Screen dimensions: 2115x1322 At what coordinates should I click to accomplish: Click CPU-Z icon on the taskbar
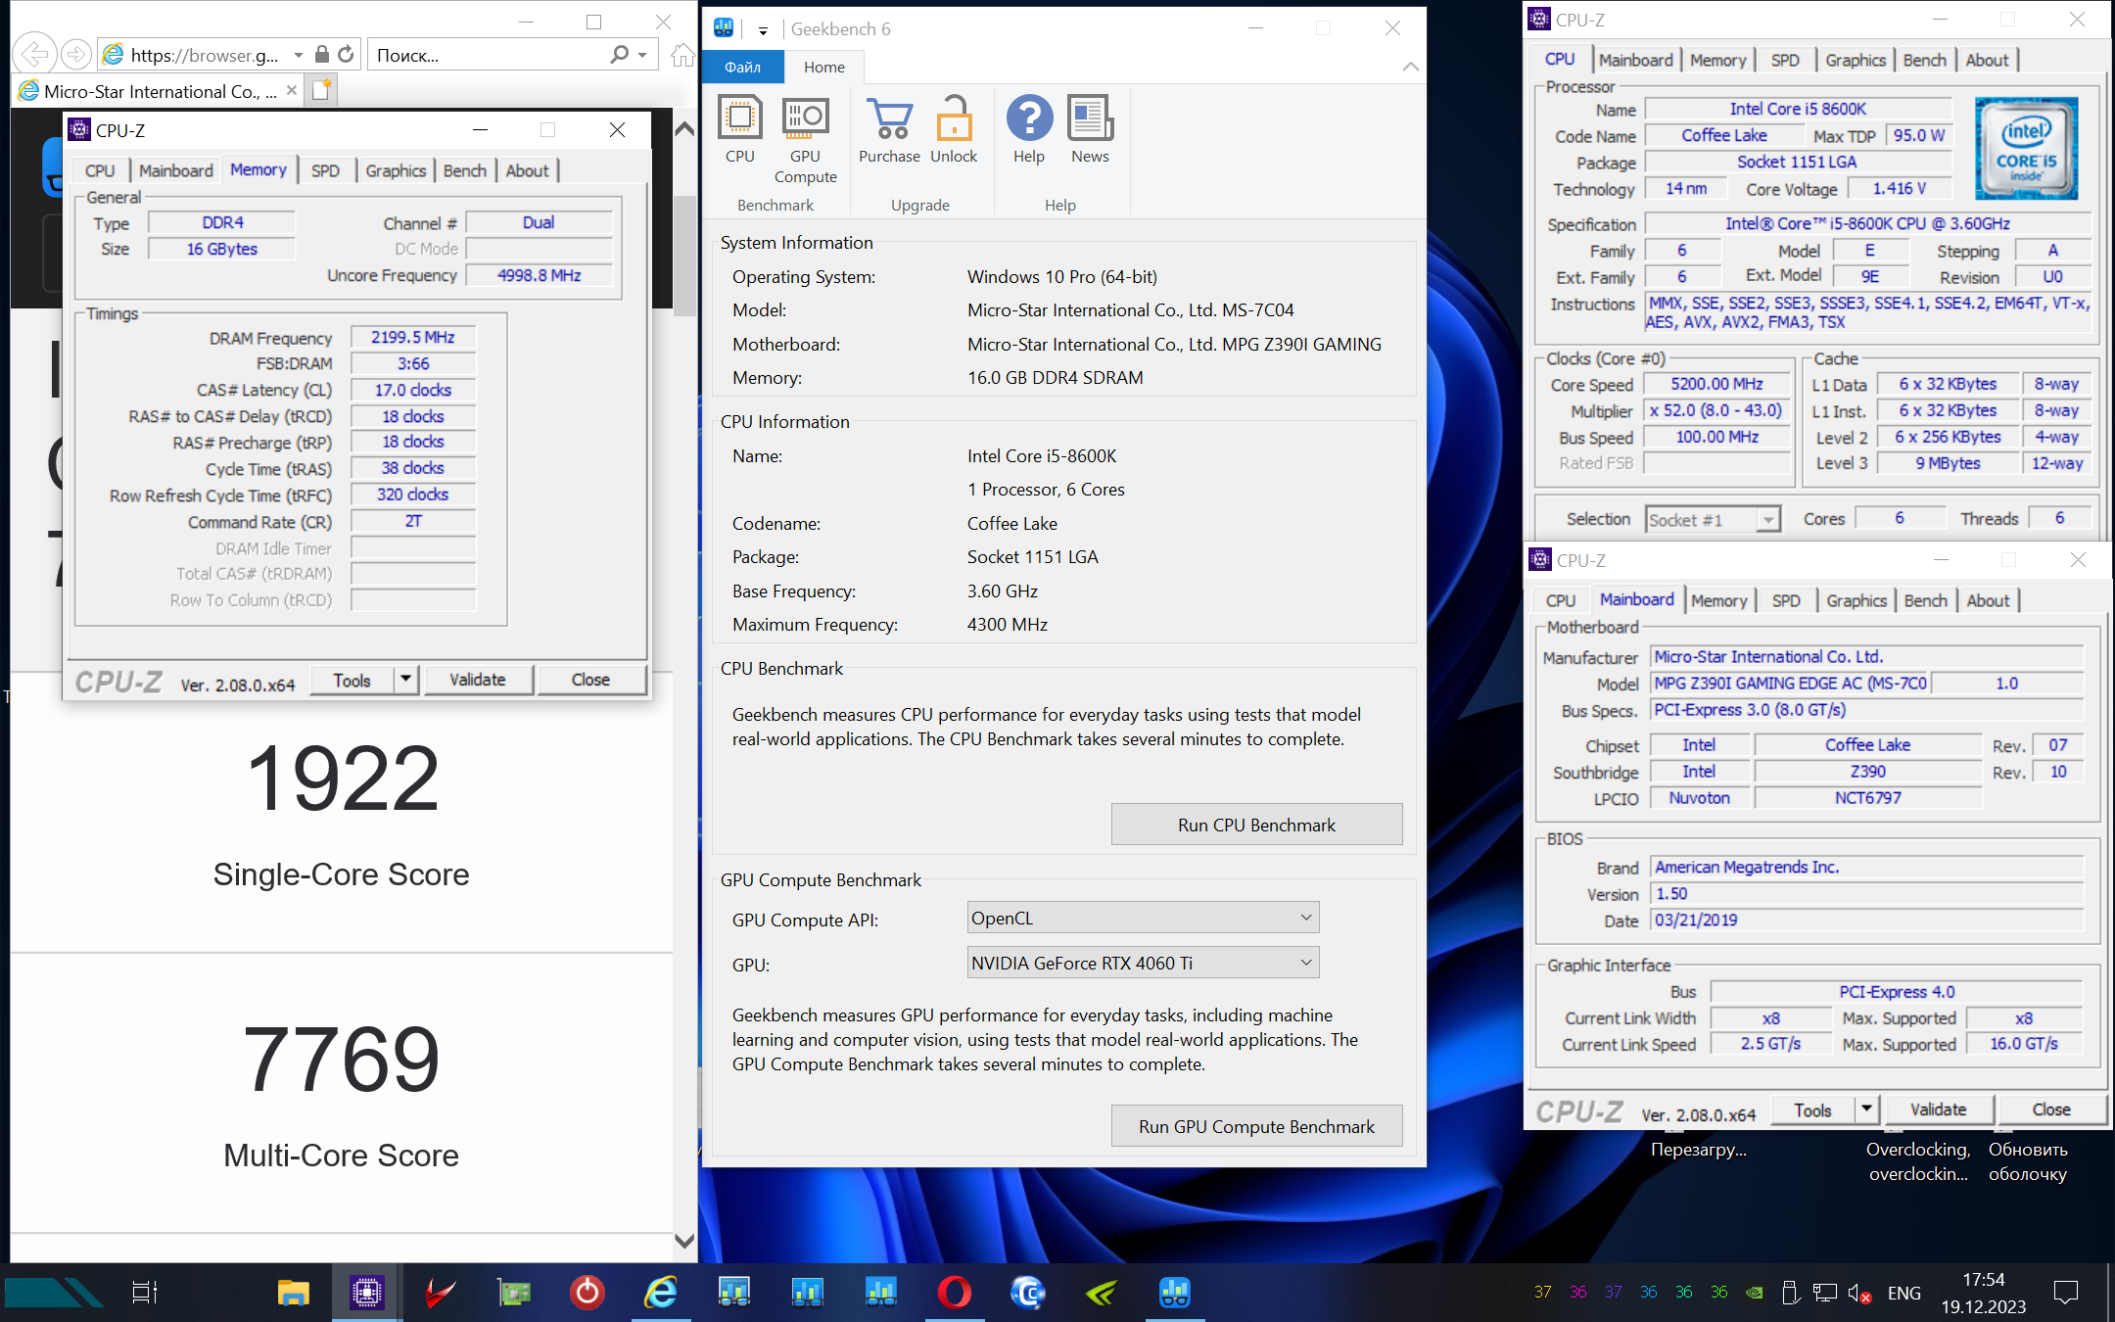(366, 1293)
